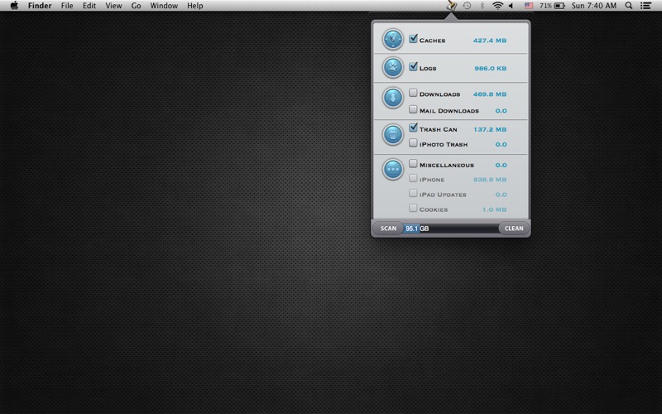Uncheck the Logs checkbox
Screen dimensions: 662x414
(x=413, y=67)
